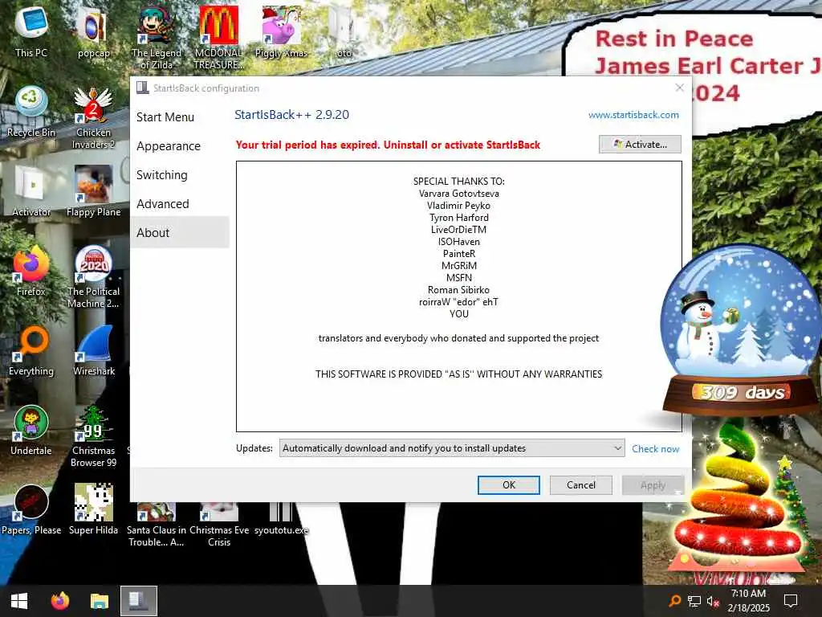Click the "Varvara Gotovtseva" credit line

tap(458, 193)
